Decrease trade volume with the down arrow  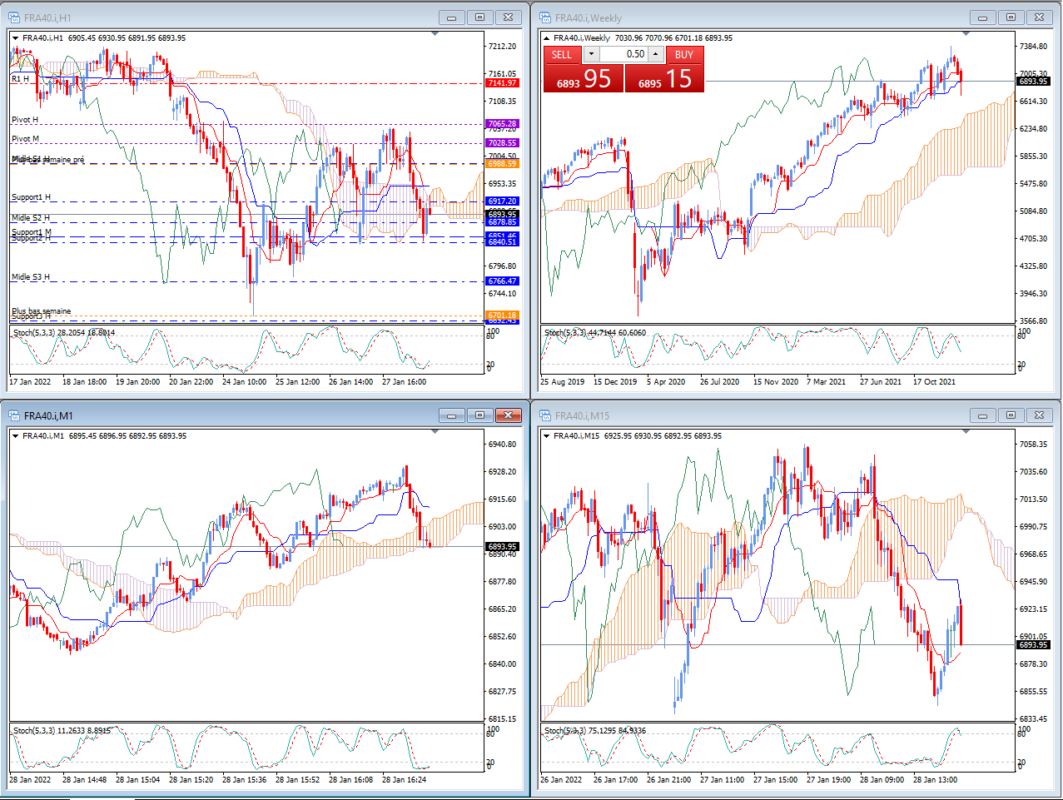point(591,54)
